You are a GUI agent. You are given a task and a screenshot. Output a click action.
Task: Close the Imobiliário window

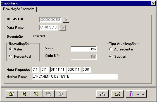click(153, 3)
